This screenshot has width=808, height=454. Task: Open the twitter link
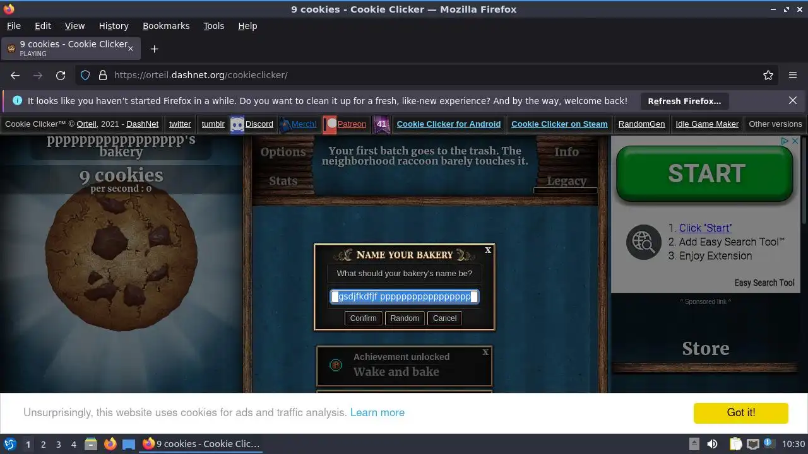point(180,124)
